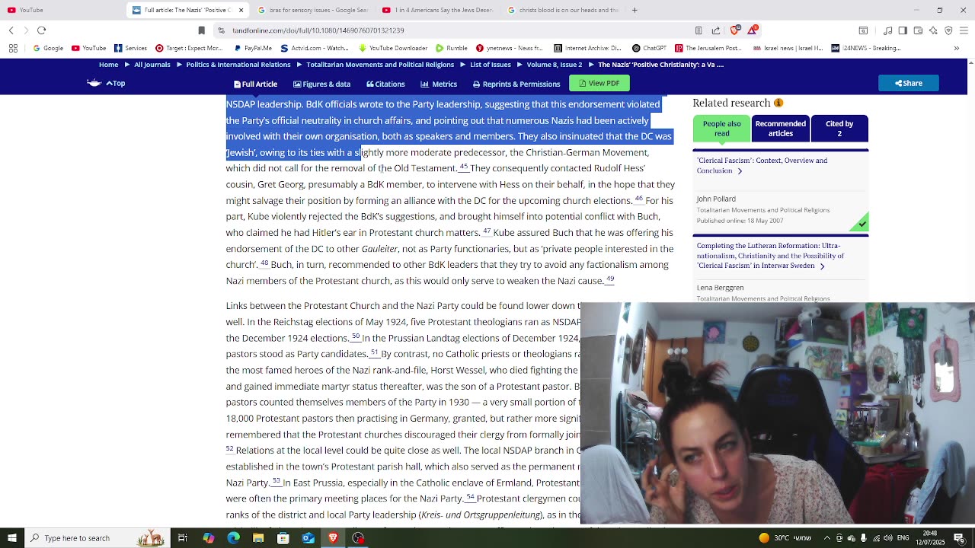Bookmark this page with the bookmark icon

click(x=201, y=30)
